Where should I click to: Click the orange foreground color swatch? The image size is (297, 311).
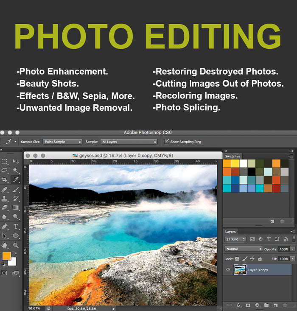click(6, 255)
